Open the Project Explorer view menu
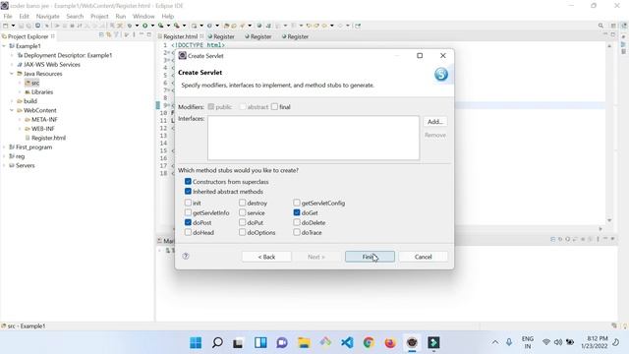629x354 pixels. 134,35
